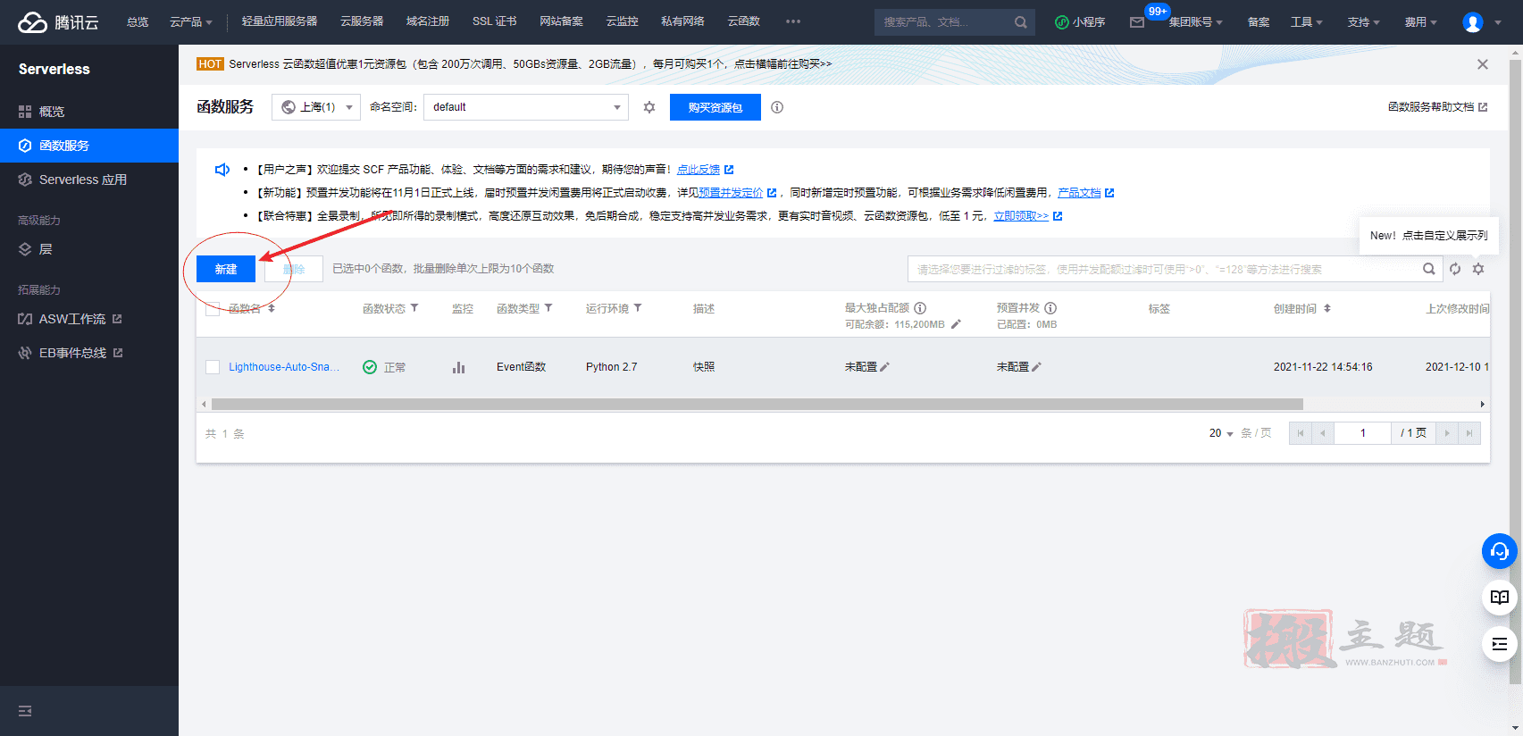Expand 集团账号 dropdown
Viewport: 1523px width, 736px height.
pyautogui.click(x=1196, y=22)
